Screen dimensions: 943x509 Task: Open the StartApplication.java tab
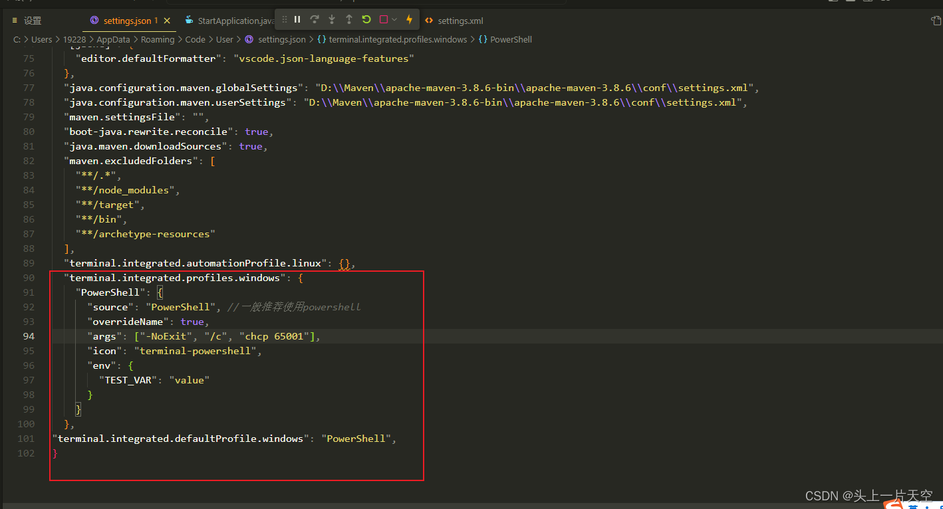[x=236, y=21]
